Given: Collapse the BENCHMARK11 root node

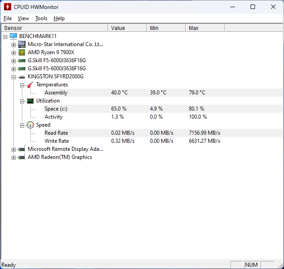Looking at the screenshot, I should tap(5, 37).
